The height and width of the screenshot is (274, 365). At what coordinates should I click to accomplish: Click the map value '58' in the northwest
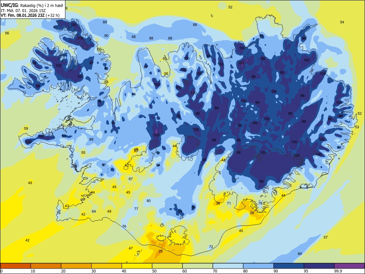(106, 82)
